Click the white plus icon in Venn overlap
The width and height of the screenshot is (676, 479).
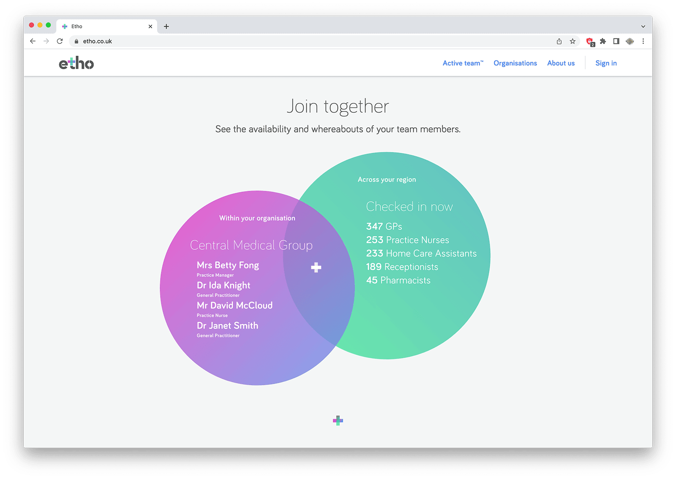[x=316, y=268]
